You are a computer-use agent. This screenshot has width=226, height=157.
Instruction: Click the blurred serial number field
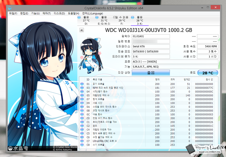pyautogui.click(x=151, y=41)
